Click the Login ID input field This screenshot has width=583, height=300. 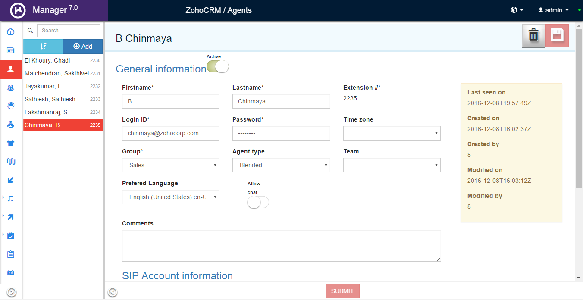point(171,133)
